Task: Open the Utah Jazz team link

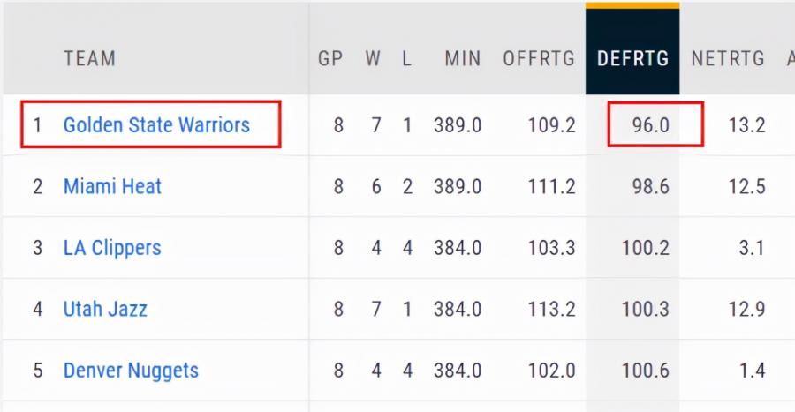Action: point(105,309)
